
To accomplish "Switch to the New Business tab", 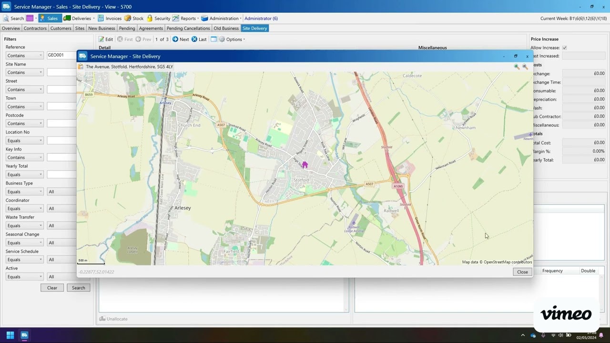I will tap(102, 28).
